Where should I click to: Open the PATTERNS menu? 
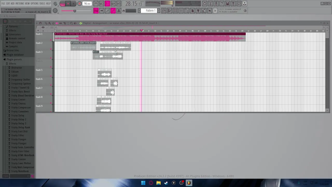tap(20, 3)
